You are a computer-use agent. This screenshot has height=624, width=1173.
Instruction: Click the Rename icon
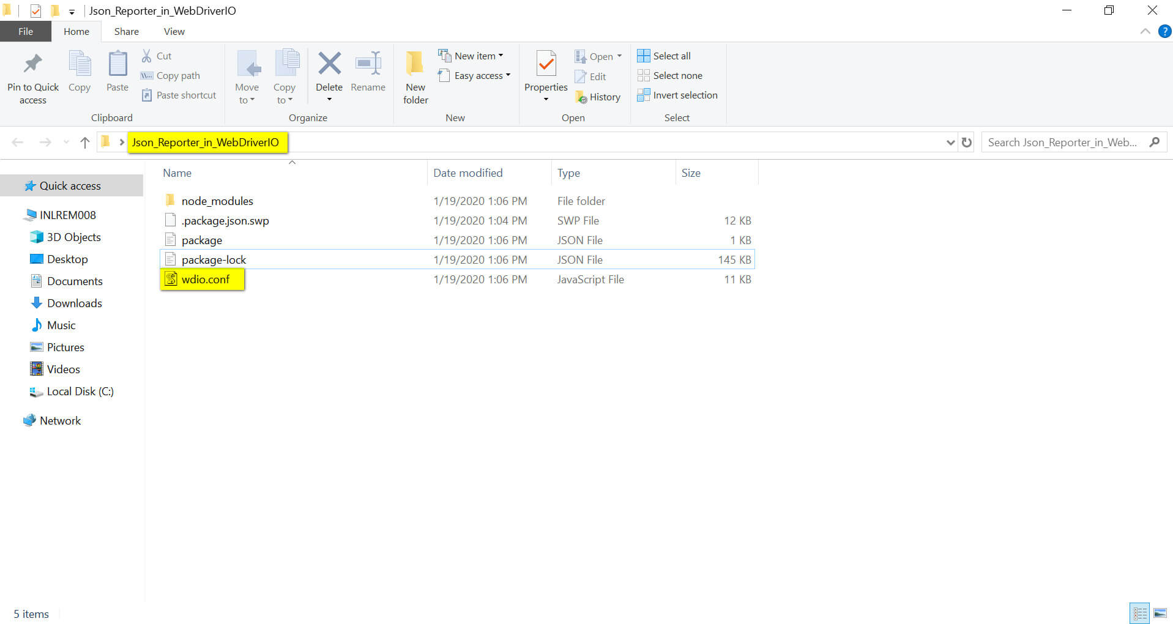coord(368,64)
